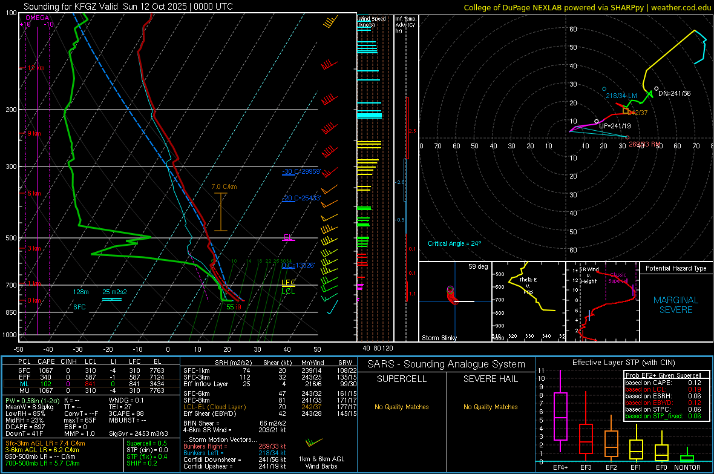Select the LCL marker on the skew-T
Image resolution: width=714 pixels, height=474 pixels.
pos(288,291)
